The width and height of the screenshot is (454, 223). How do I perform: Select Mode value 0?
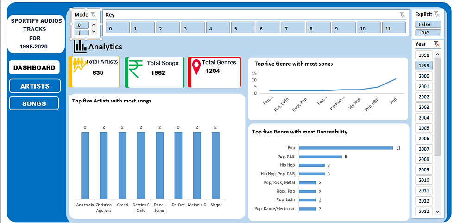[82, 25]
